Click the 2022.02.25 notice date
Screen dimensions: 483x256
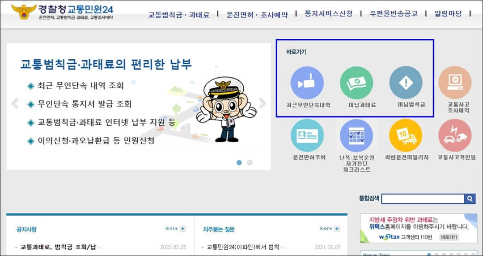(x=173, y=247)
